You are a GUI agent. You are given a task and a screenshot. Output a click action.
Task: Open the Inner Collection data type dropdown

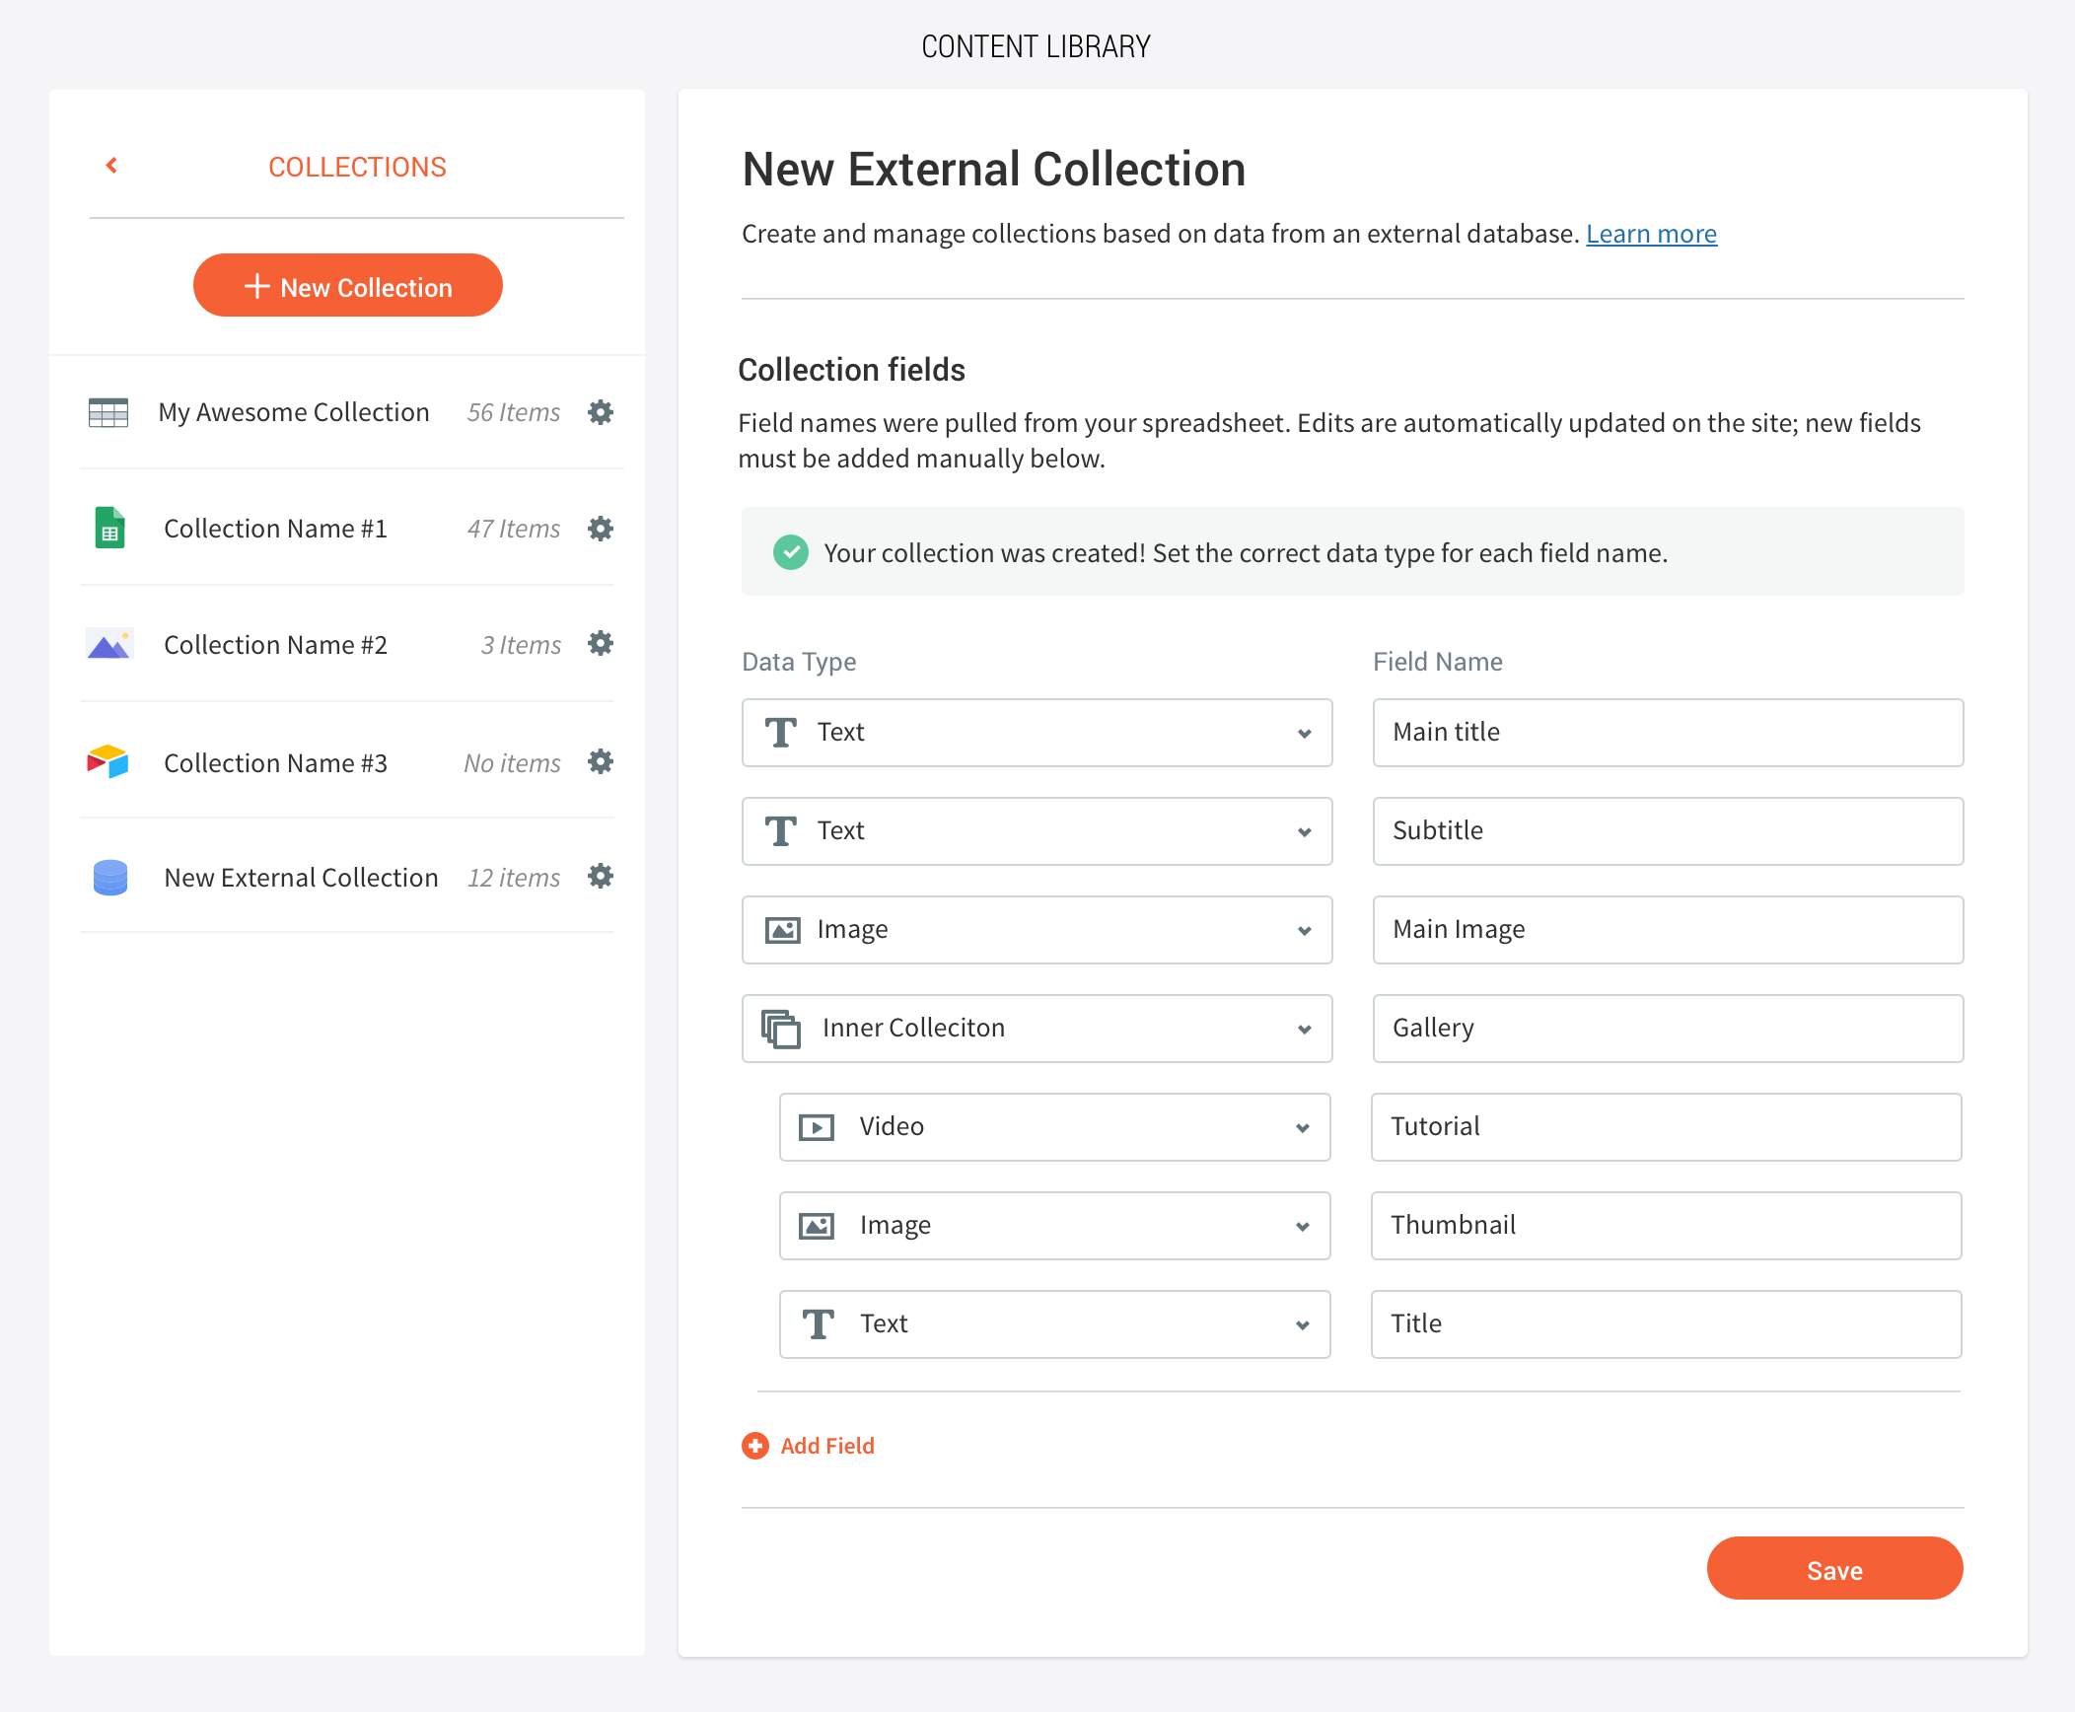pyautogui.click(x=1036, y=1029)
